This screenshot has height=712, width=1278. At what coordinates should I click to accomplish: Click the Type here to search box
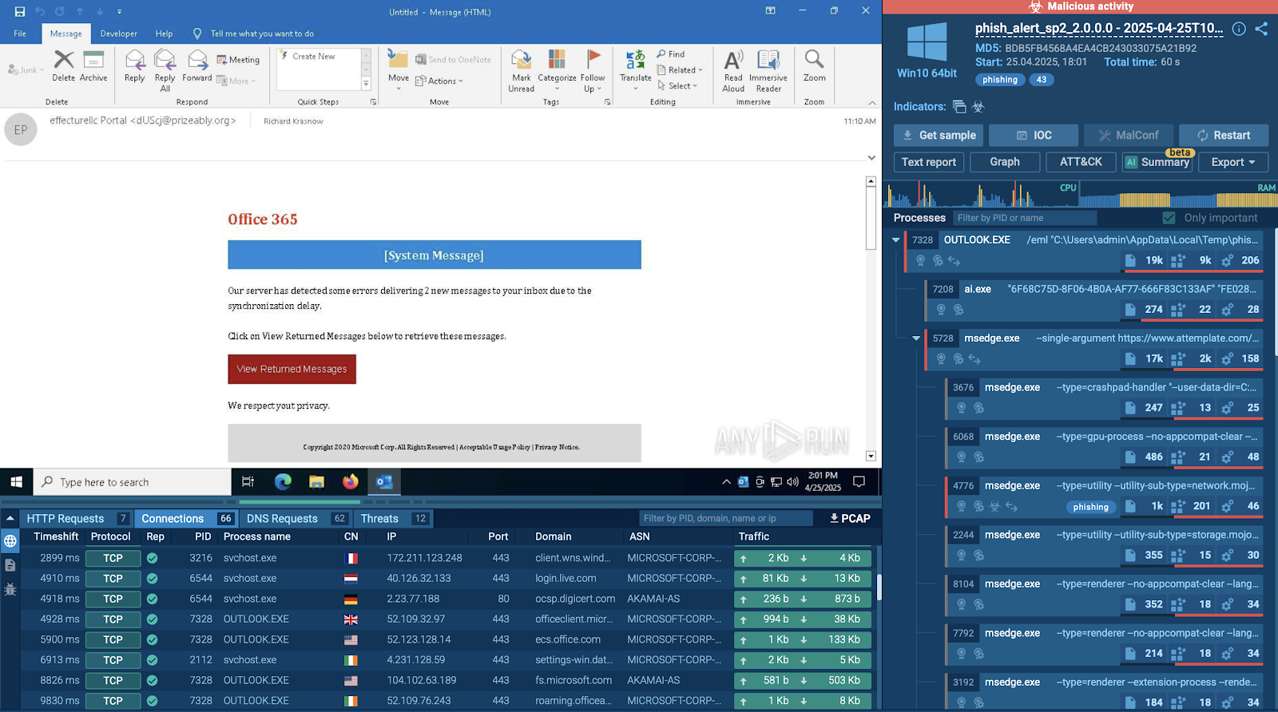pos(133,482)
